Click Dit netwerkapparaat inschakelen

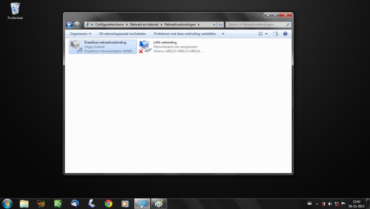click(123, 34)
